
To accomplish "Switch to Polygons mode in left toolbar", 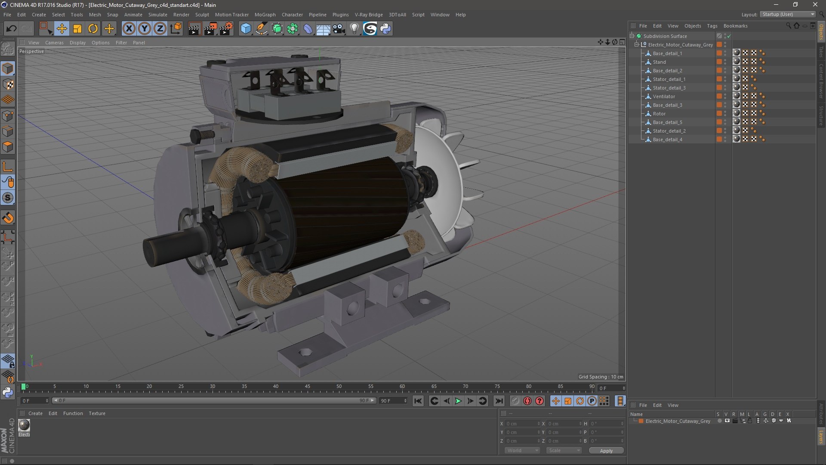I will (x=8, y=147).
